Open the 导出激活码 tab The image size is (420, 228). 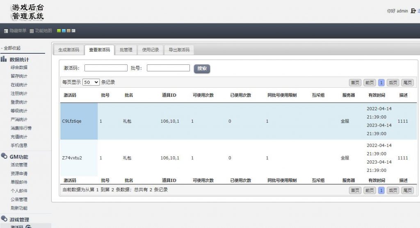click(x=179, y=50)
